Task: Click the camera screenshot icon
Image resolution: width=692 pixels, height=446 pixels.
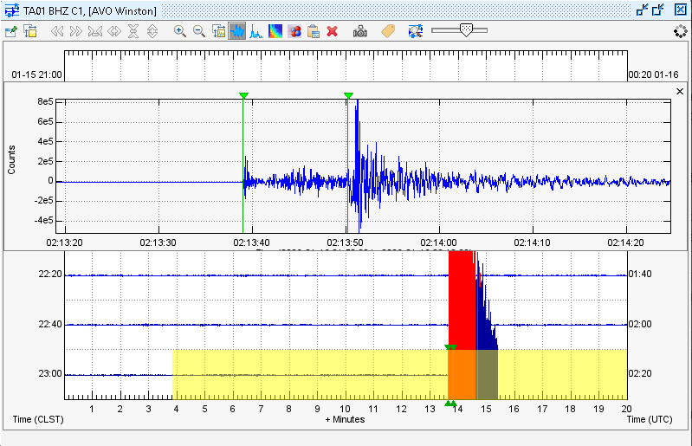Action: pyautogui.click(x=360, y=31)
